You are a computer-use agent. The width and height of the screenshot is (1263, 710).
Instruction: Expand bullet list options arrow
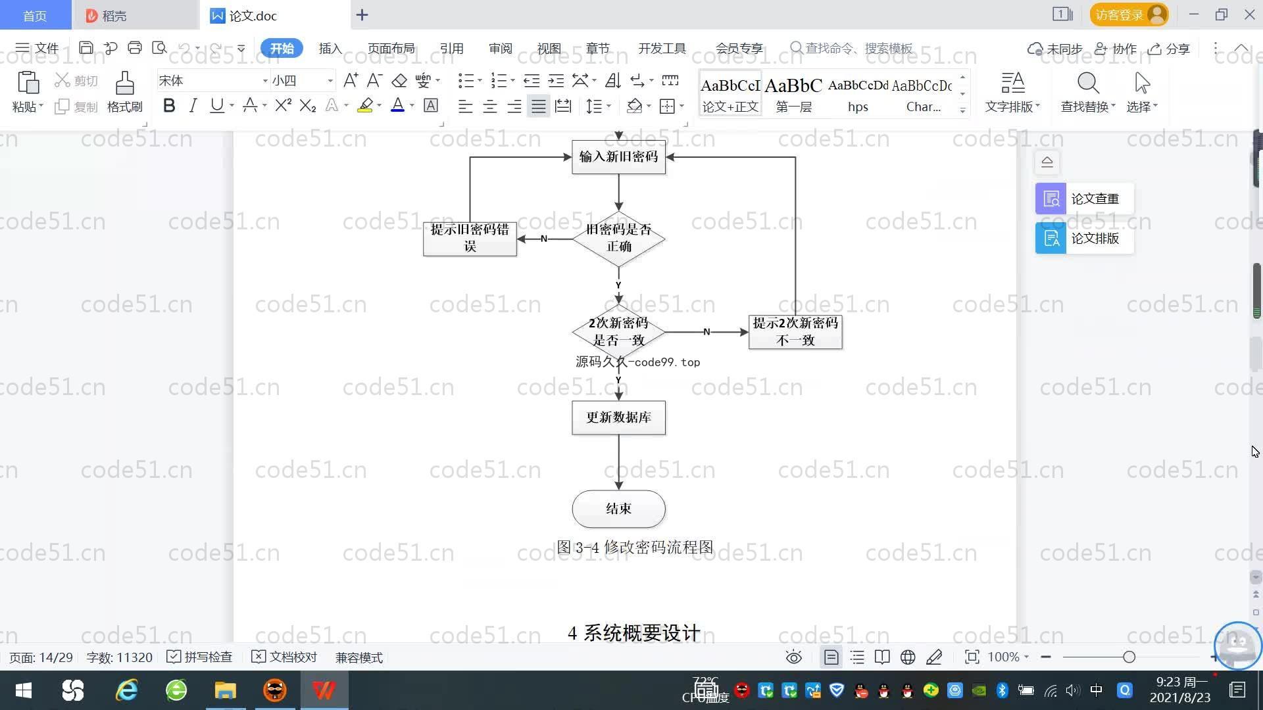coord(480,81)
